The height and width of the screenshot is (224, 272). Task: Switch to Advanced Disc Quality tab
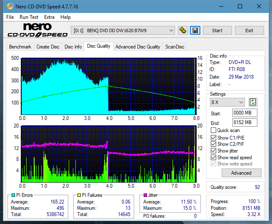pyautogui.click(x=138, y=47)
